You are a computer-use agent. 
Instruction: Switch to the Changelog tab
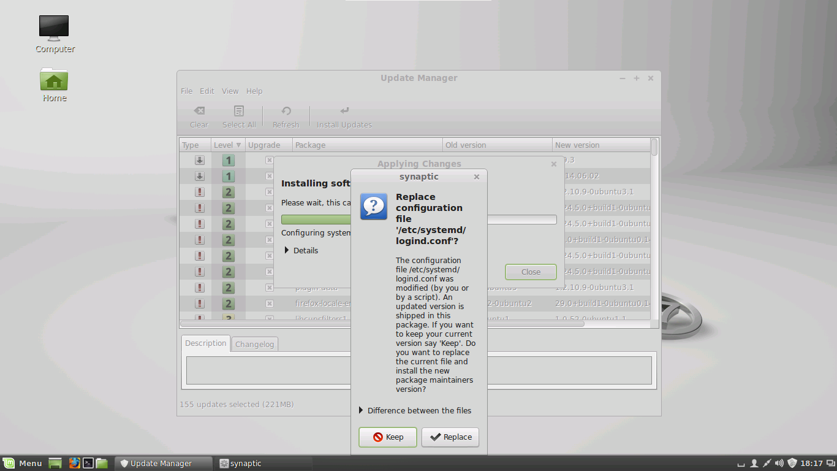[x=255, y=344]
